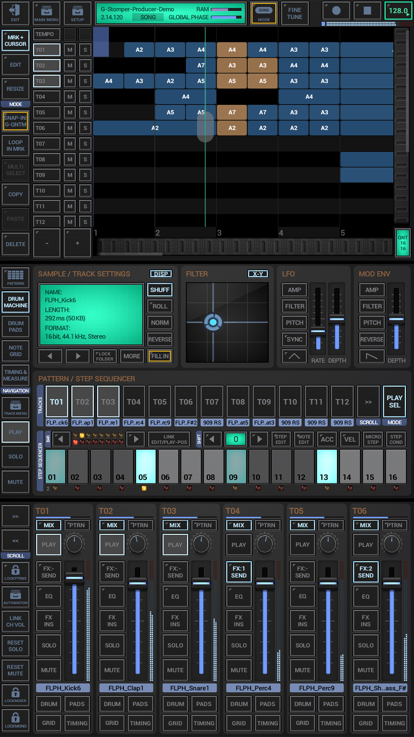This screenshot has width=414, height=737.
Task: Click the T01 mixer volume fader
Action: coord(74,577)
